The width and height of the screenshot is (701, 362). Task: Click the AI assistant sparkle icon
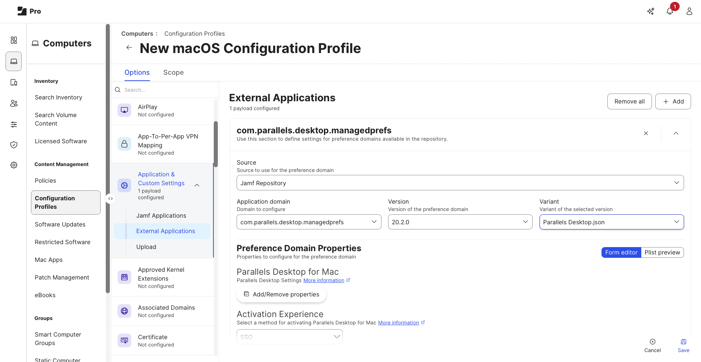click(x=651, y=11)
